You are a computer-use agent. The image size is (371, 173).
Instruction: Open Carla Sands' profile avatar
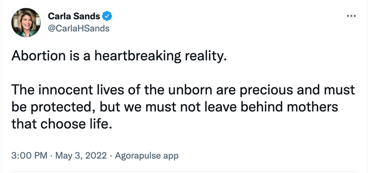(26, 23)
